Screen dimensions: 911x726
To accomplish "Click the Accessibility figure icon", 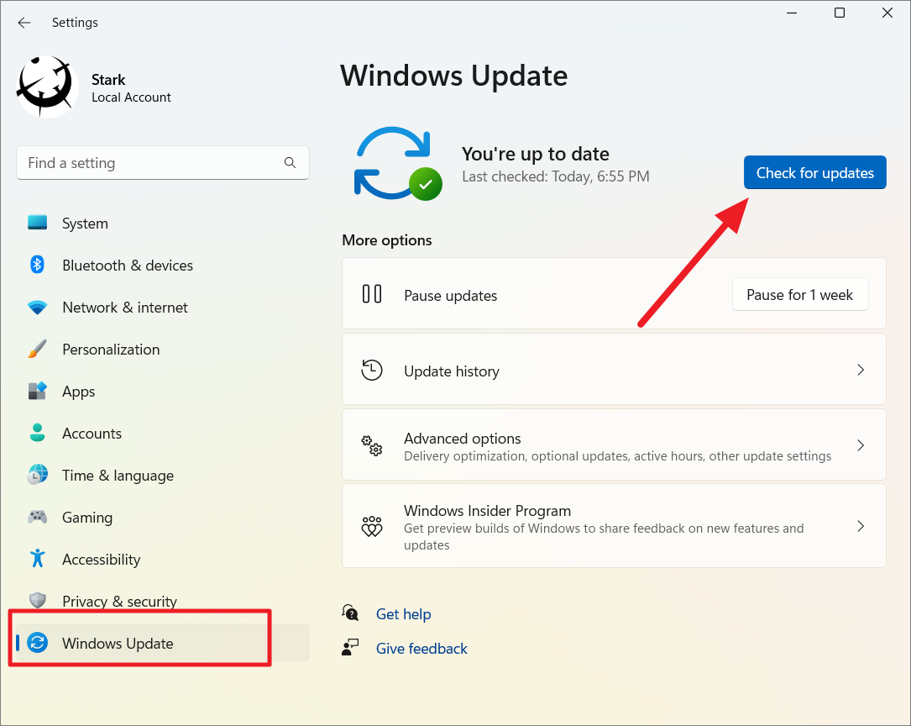I will tap(37, 558).
